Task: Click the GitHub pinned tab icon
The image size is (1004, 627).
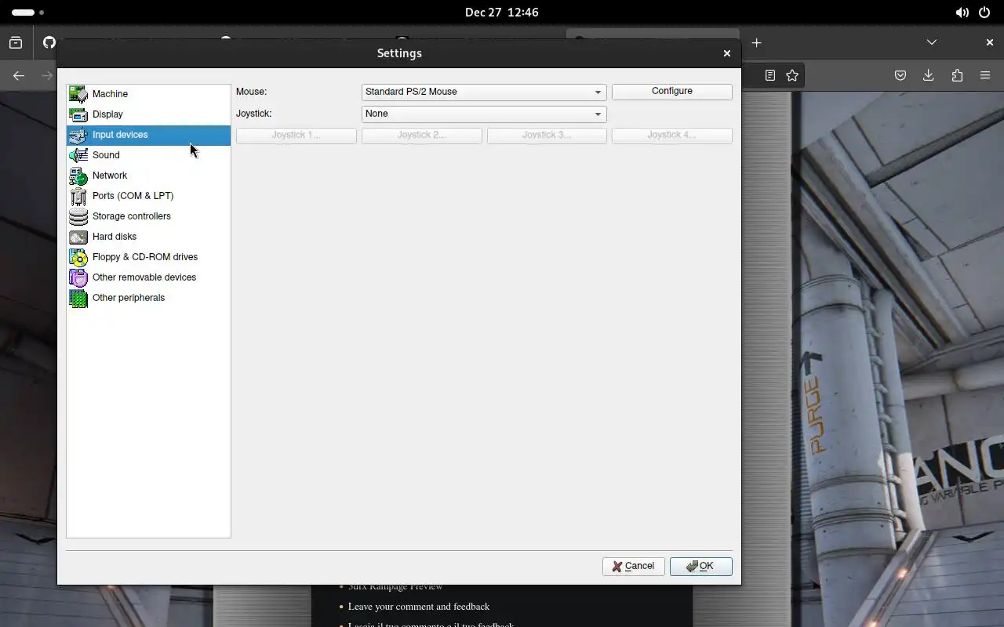Action: [x=49, y=42]
